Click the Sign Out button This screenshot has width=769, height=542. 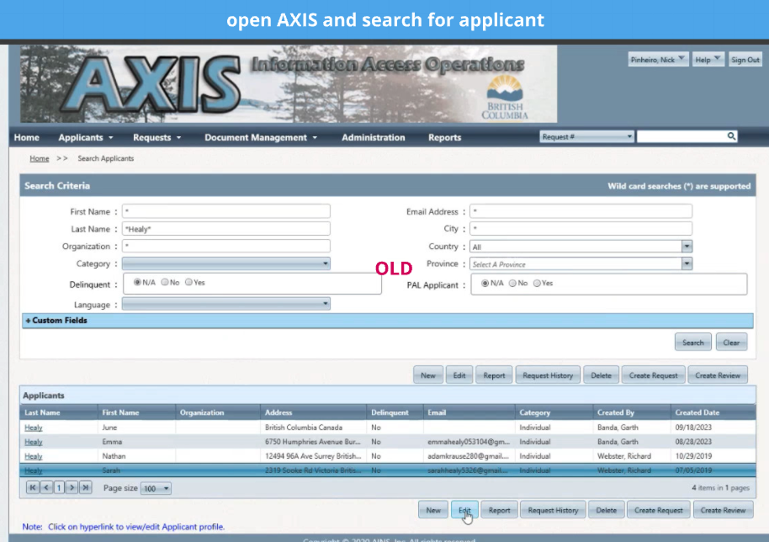745,60
